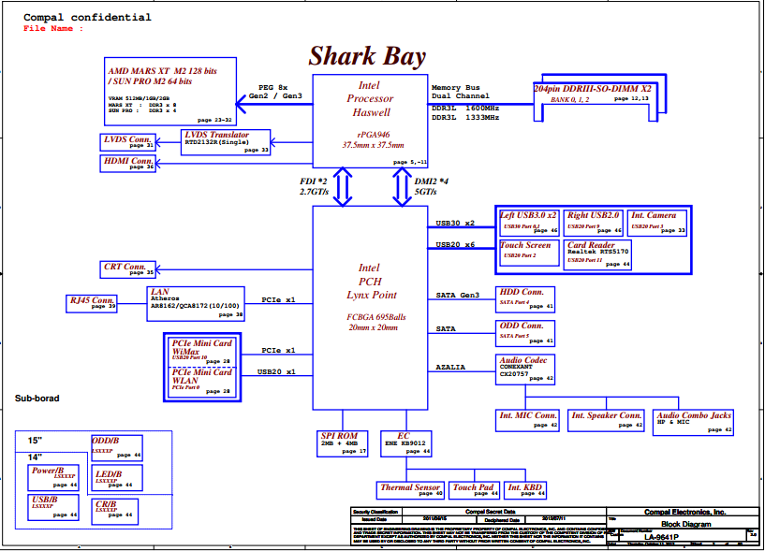Click the Card Reader Realtek RTS5170 box
This screenshot has width=765, height=551.
(597, 254)
